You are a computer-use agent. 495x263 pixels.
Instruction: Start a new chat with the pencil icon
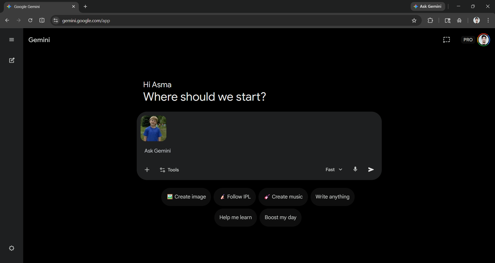tap(12, 60)
